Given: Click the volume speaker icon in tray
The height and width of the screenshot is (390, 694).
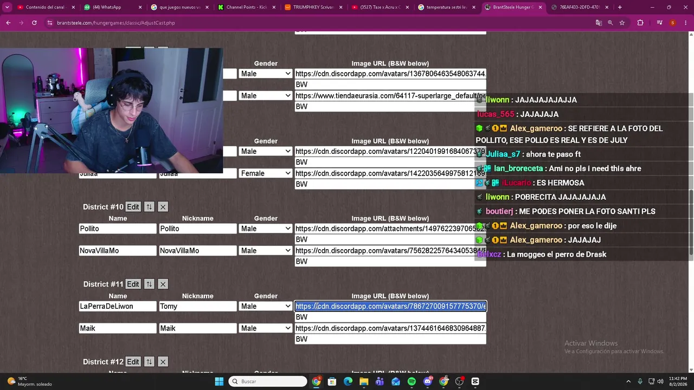Looking at the screenshot, I should [x=660, y=381].
